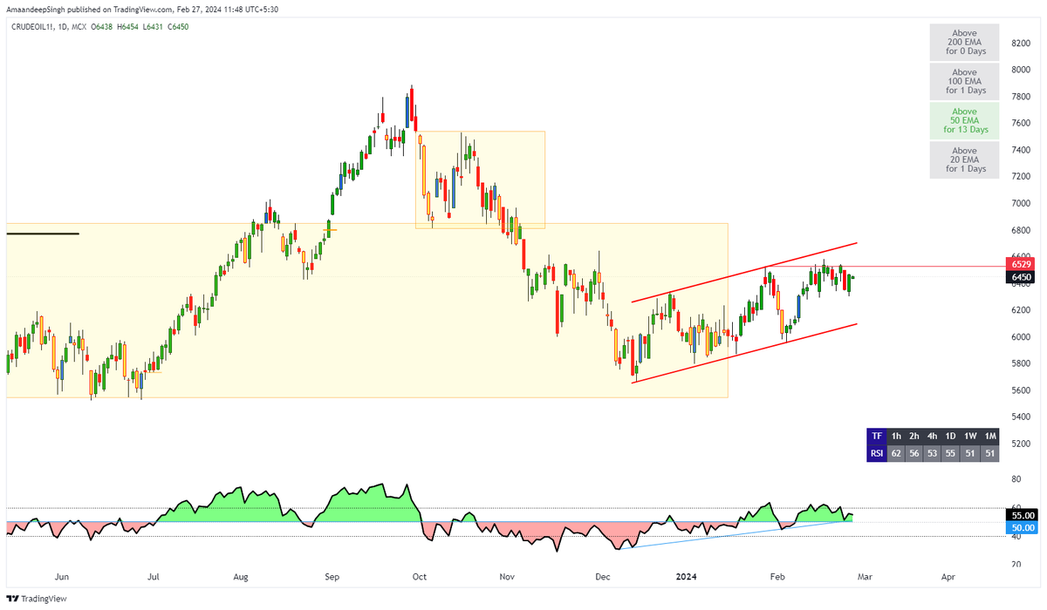Image resolution: width=1047 pixels, height=610 pixels.
Task: Click the Oct label on time axis
Action: (419, 577)
